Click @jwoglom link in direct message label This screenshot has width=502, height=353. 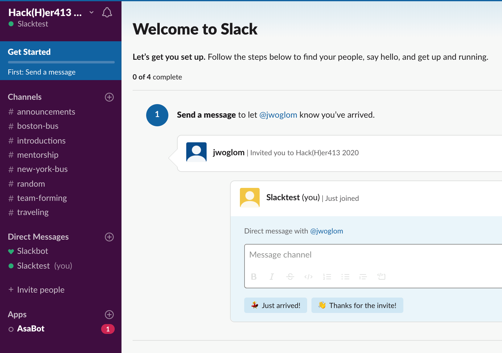[x=327, y=231]
